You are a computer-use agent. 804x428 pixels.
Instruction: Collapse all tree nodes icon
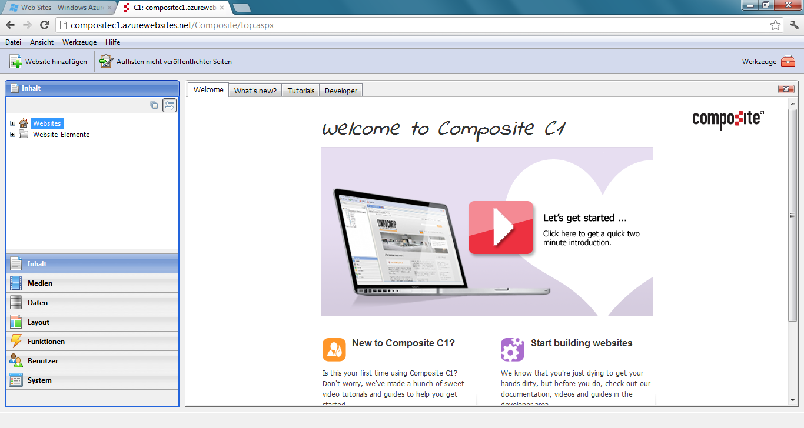(x=154, y=105)
